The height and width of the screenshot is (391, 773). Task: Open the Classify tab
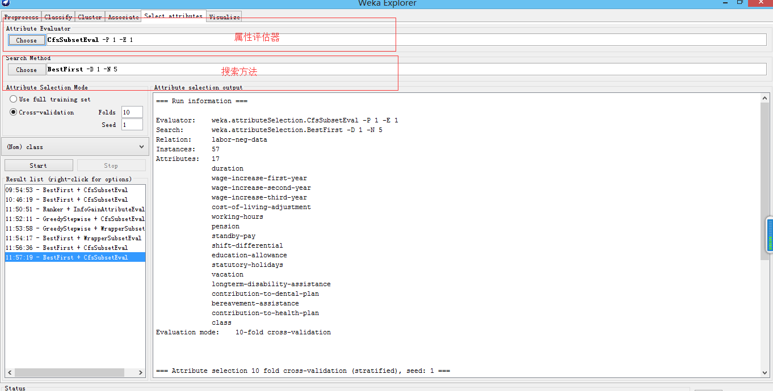pos(58,17)
